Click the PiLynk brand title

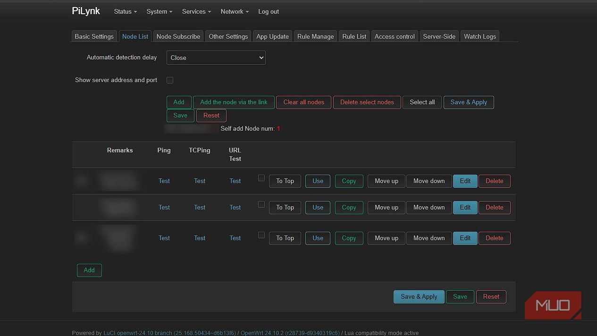coord(86,11)
